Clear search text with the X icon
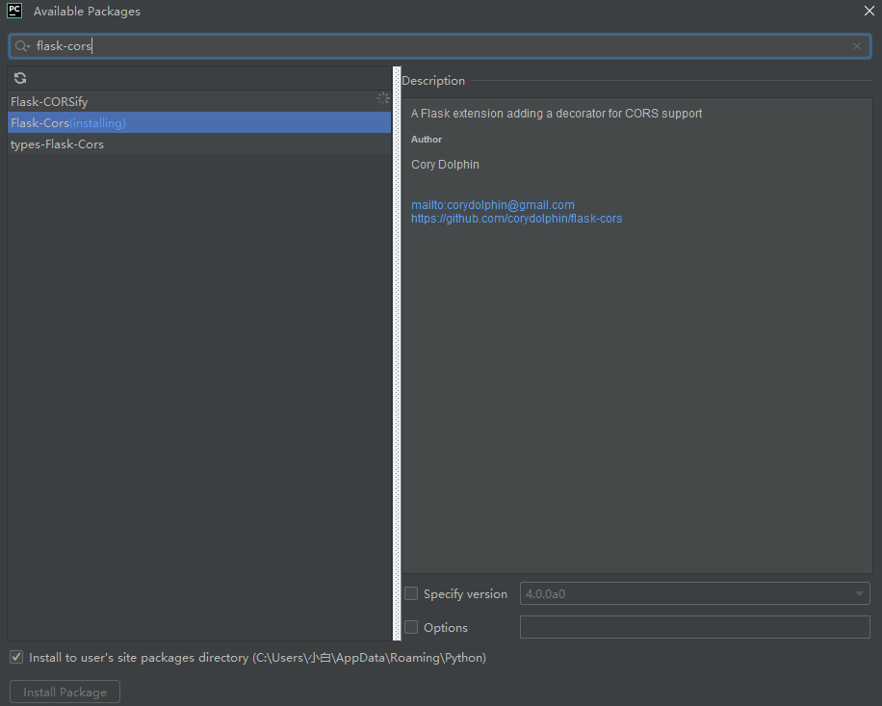 857,46
